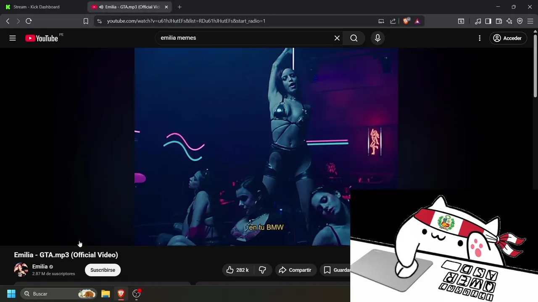
Task: Sign in with the Acceder button
Action: 508,38
